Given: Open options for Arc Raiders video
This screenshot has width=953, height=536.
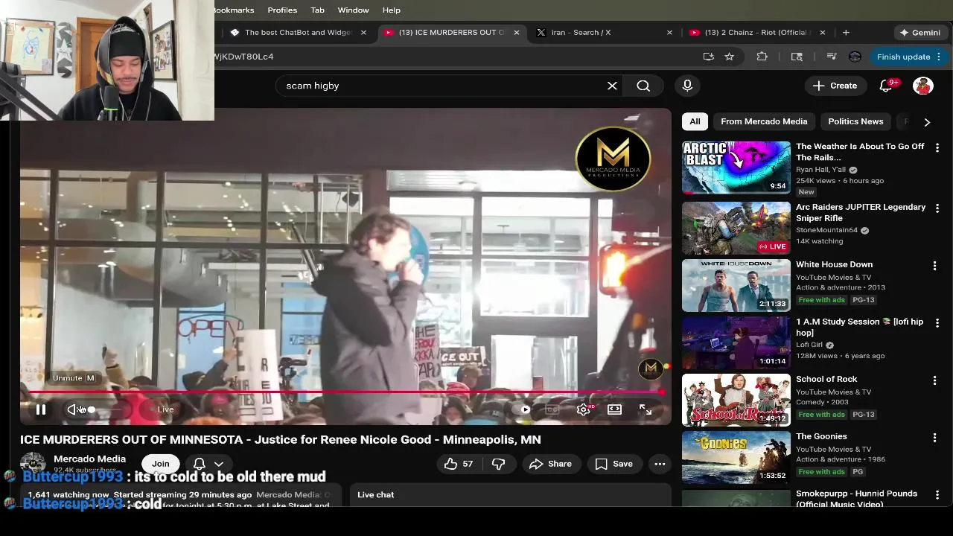Looking at the screenshot, I should (x=937, y=208).
